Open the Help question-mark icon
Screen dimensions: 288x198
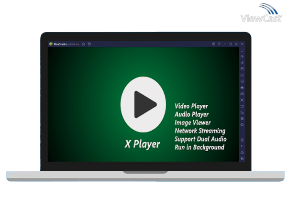tap(213, 44)
